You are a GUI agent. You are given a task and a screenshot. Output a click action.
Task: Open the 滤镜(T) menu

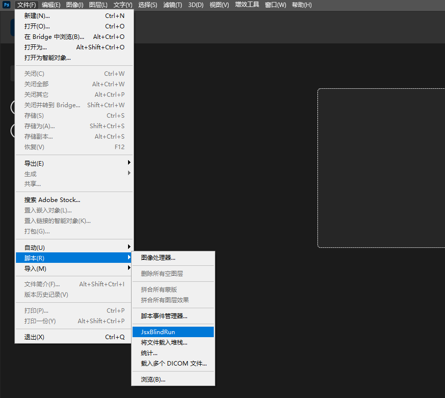coord(173,5)
